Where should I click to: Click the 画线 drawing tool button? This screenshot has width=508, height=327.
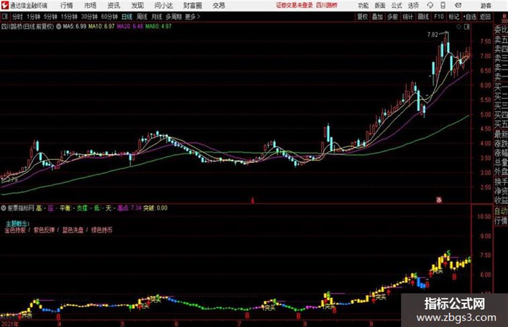pos(424,17)
